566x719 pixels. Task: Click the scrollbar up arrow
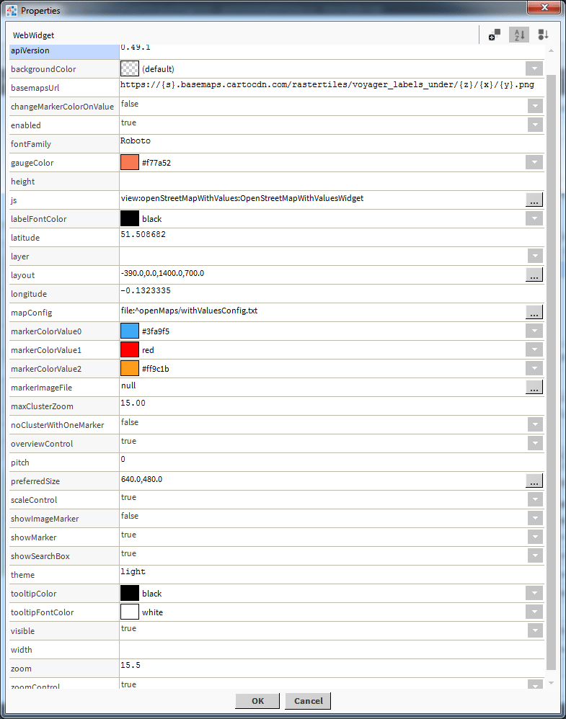[551, 50]
